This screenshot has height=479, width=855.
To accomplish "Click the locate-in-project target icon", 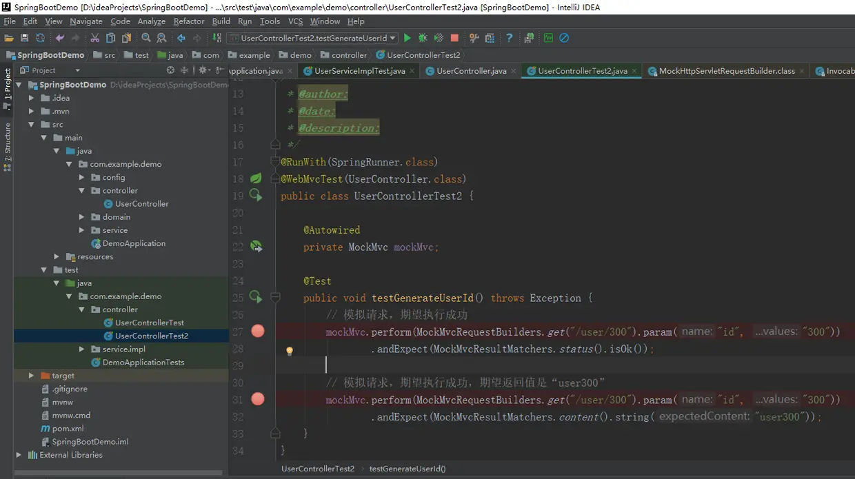I will point(170,70).
